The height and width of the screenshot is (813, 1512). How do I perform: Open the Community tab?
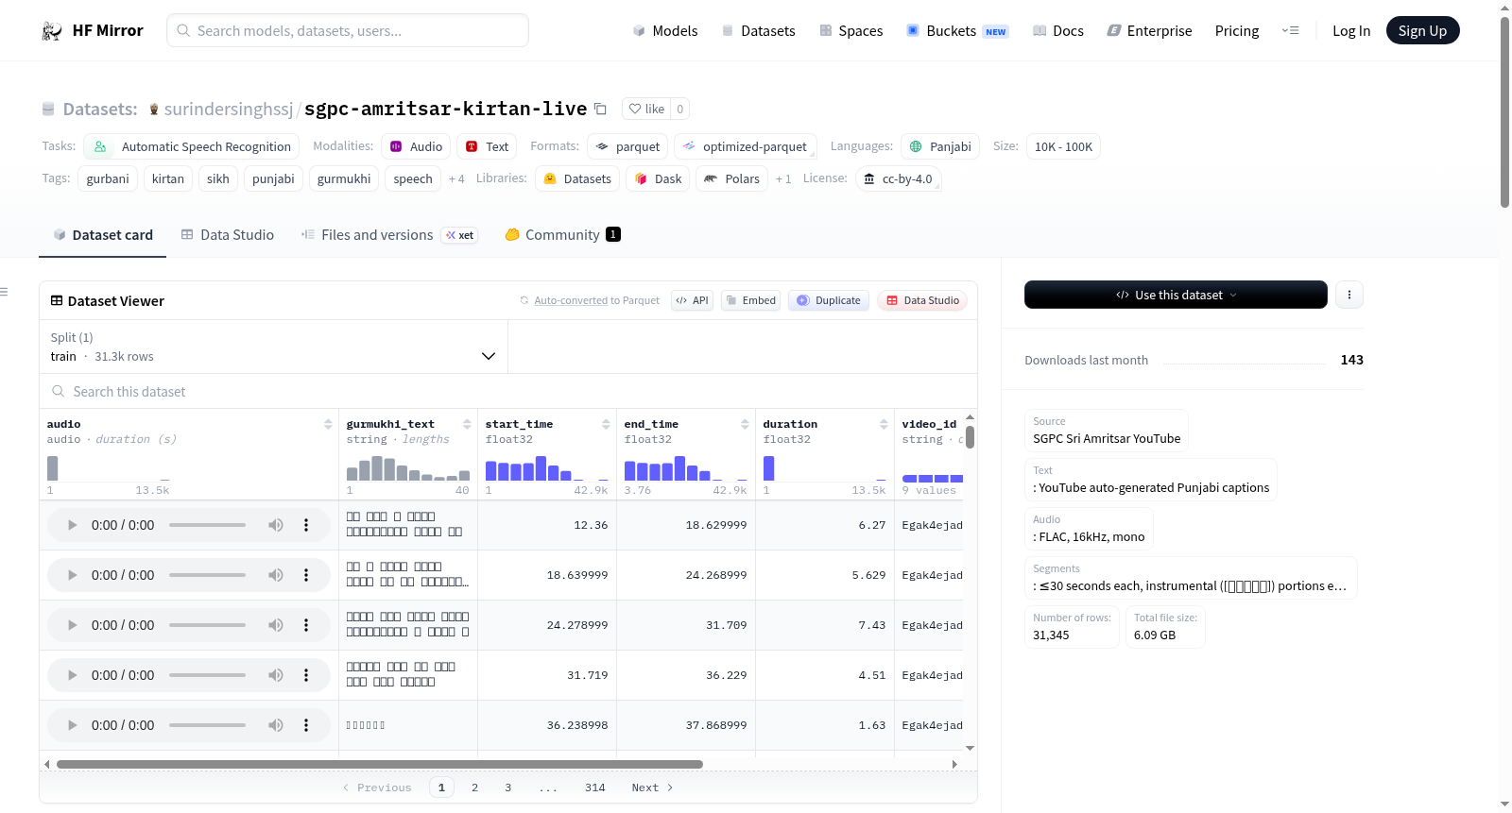562,235
